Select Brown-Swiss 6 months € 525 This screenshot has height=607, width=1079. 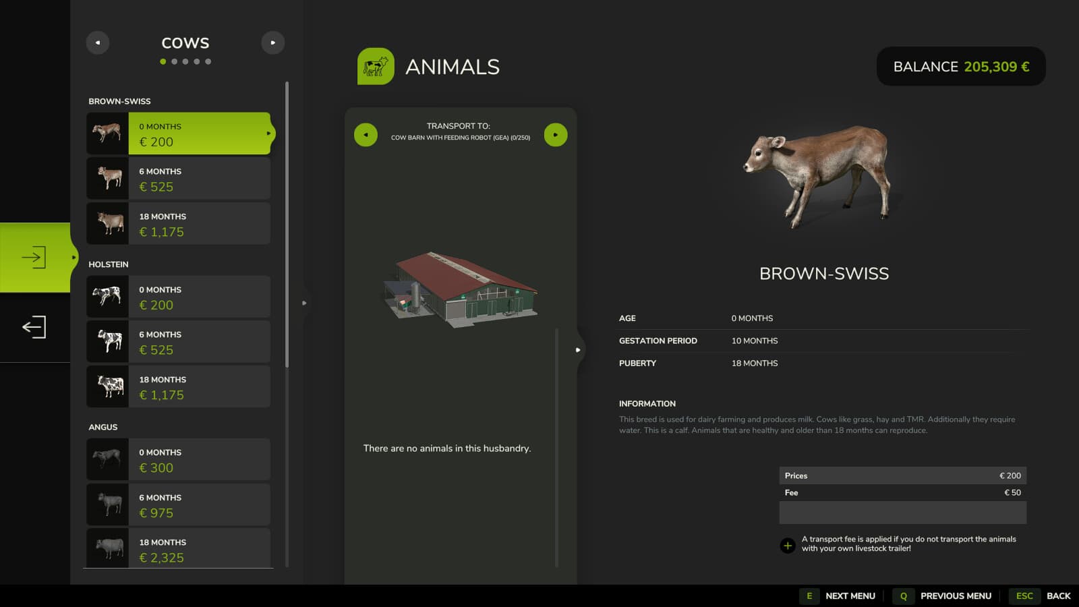[x=178, y=178]
